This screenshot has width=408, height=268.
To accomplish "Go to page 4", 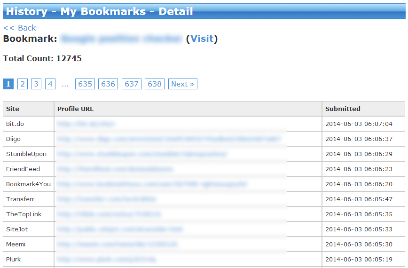I will [x=50, y=84].
